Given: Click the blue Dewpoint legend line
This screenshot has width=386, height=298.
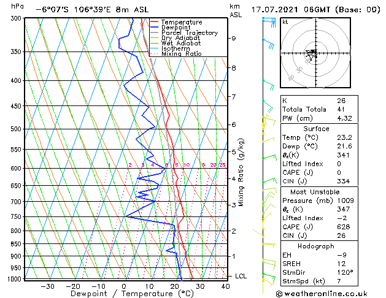Looking at the screenshot, I should [x=155, y=27].
